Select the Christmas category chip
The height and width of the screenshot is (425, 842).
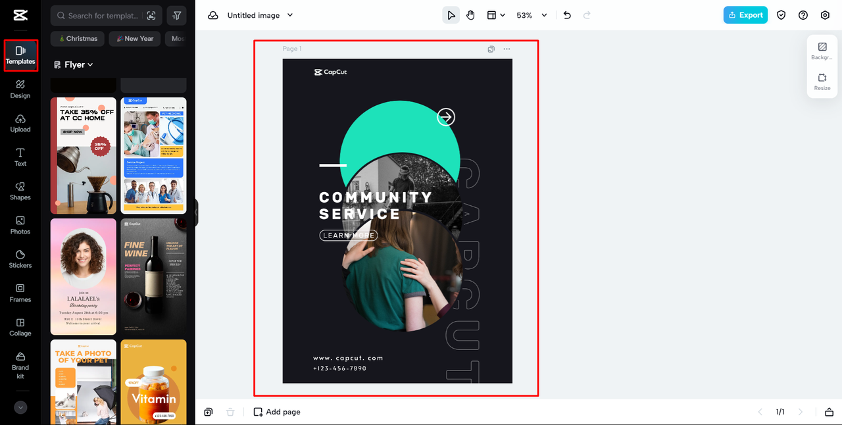78,38
